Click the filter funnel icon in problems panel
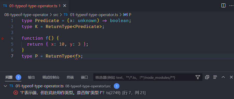The height and width of the screenshot is (99, 234). pyautogui.click(x=197, y=77)
